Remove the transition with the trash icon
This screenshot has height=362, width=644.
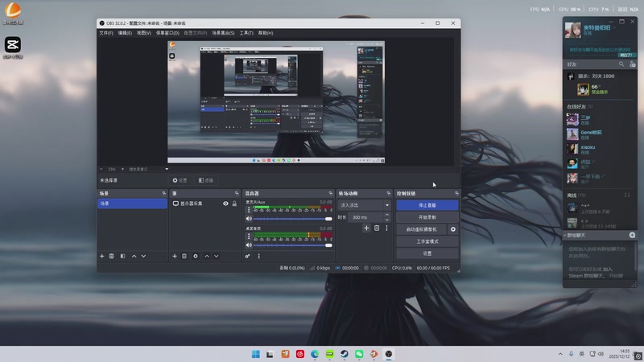coord(376,228)
